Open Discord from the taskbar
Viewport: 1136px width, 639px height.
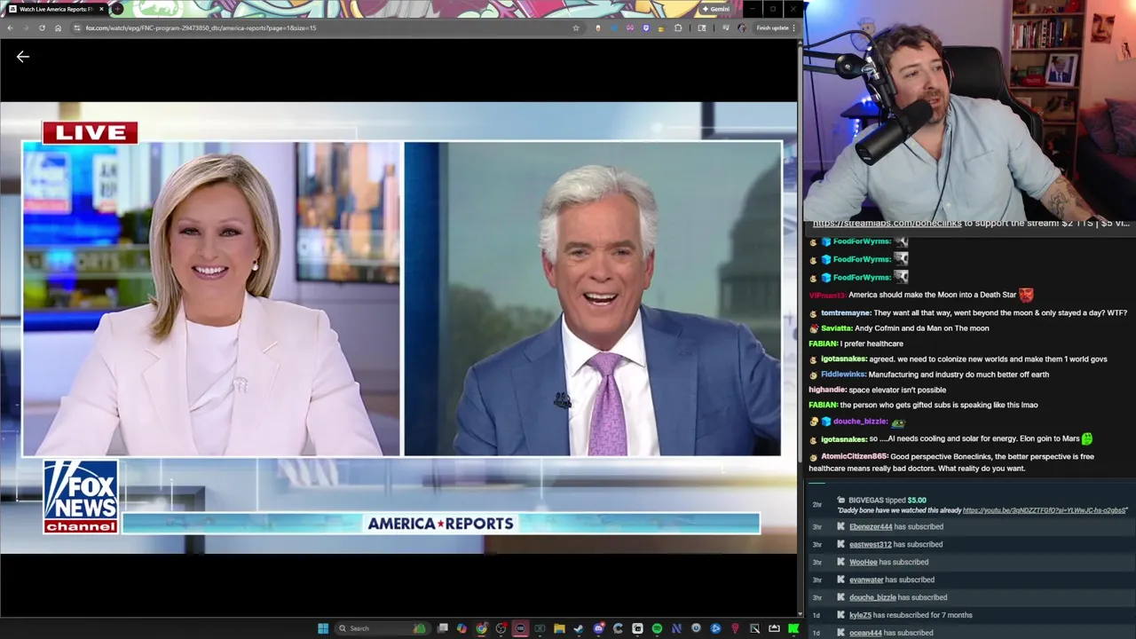(598, 628)
